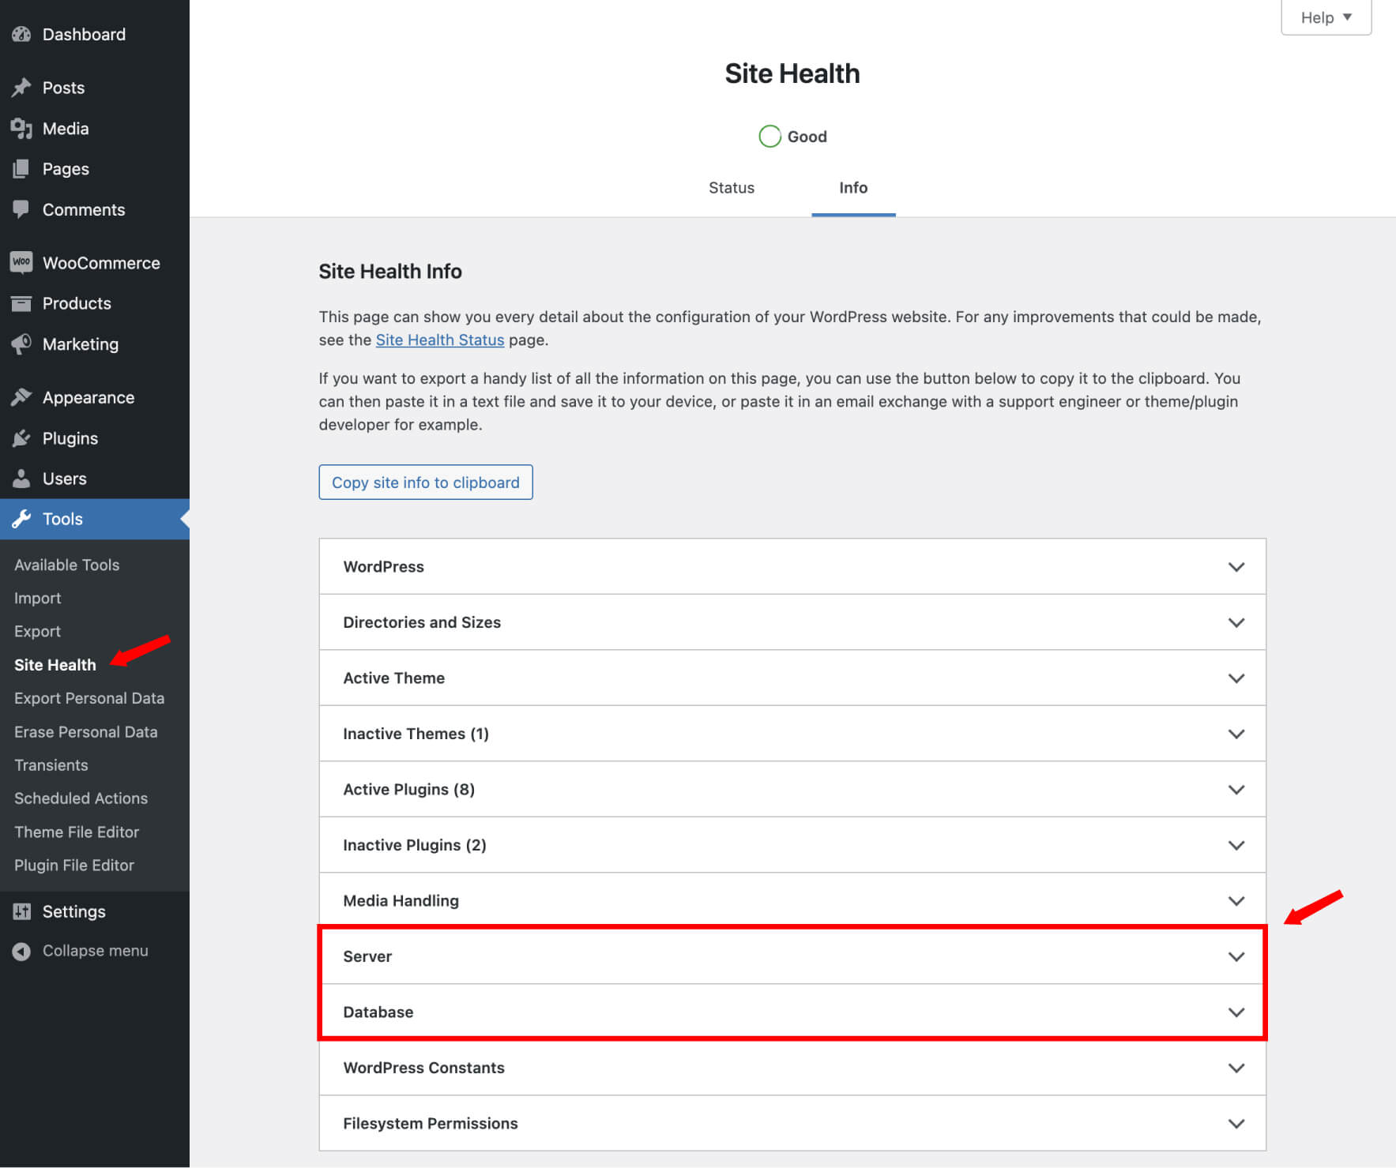
Task: Open Export Personal Data submenu link
Action: (89, 698)
